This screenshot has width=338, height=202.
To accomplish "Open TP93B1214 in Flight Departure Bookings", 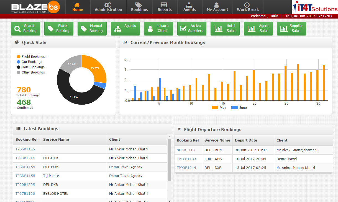I will pyautogui.click(x=186, y=168).
